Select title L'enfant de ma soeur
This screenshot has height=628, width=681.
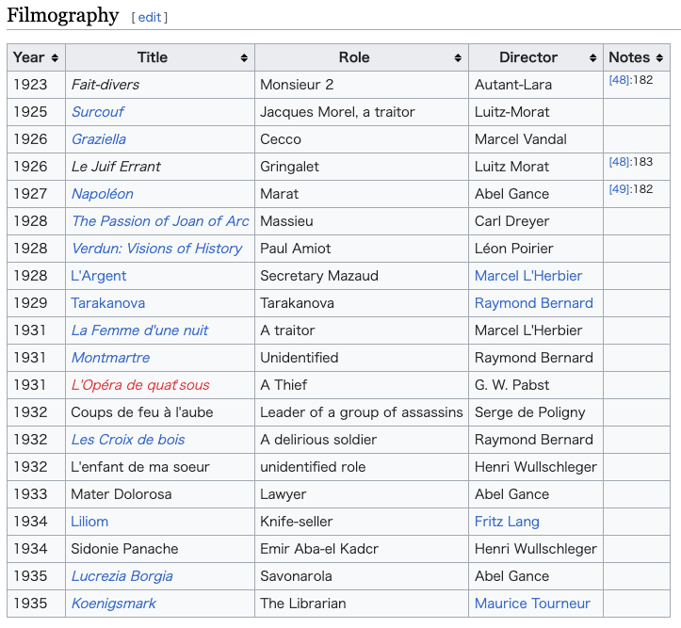point(140,467)
